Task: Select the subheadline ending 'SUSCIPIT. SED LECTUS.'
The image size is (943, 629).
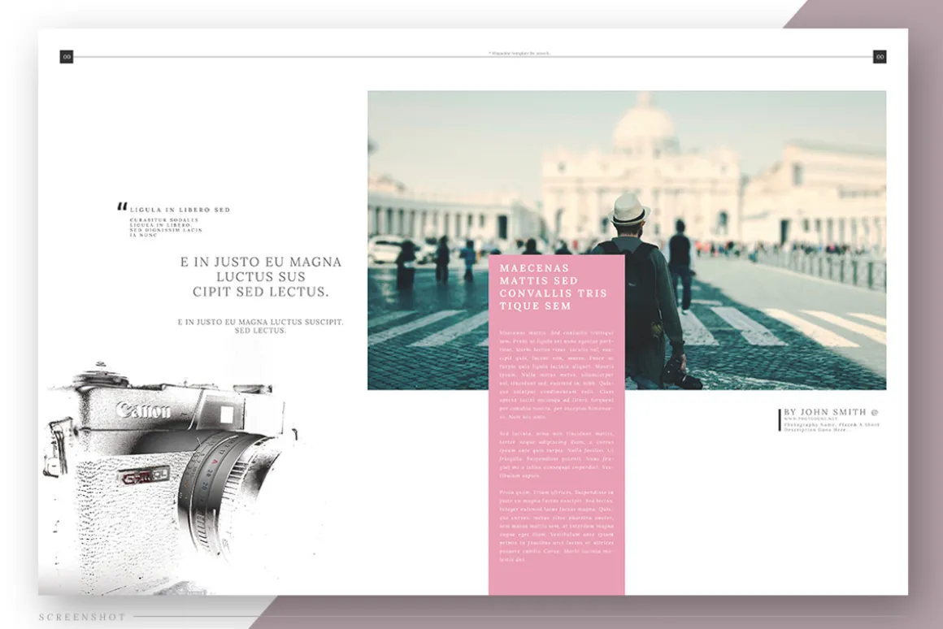Action: [260, 326]
